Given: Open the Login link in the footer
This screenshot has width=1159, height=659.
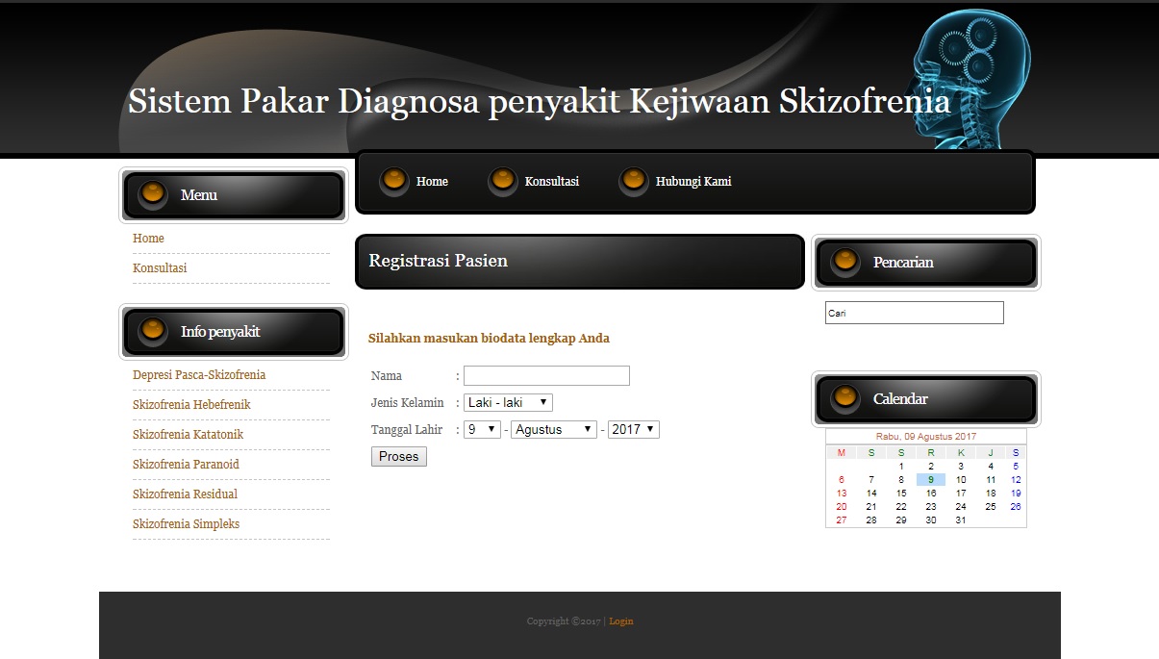Looking at the screenshot, I should pos(620,621).
